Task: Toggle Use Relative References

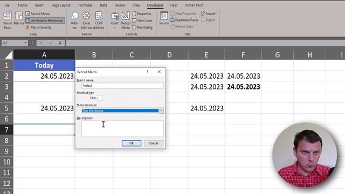Action: click(45, 20)
